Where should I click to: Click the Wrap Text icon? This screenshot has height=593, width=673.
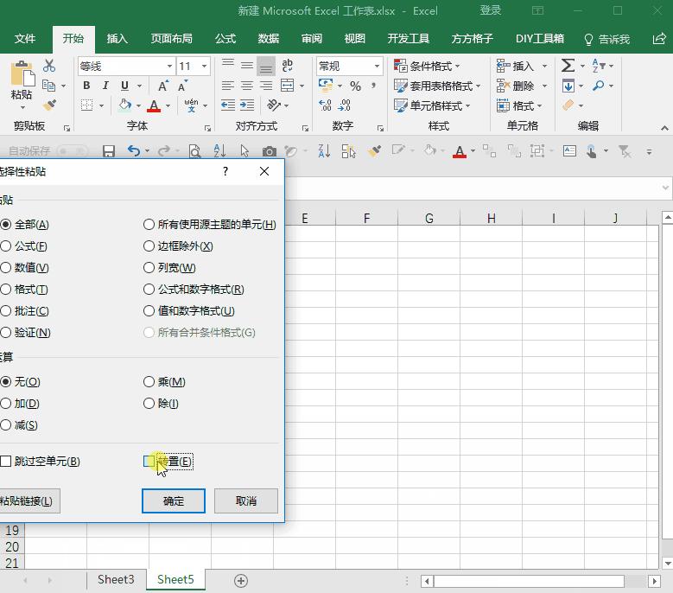287,66
